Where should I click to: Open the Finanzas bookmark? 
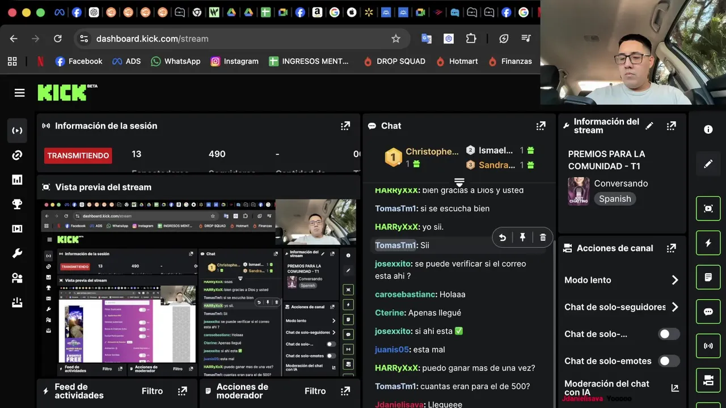coord(510,61)
